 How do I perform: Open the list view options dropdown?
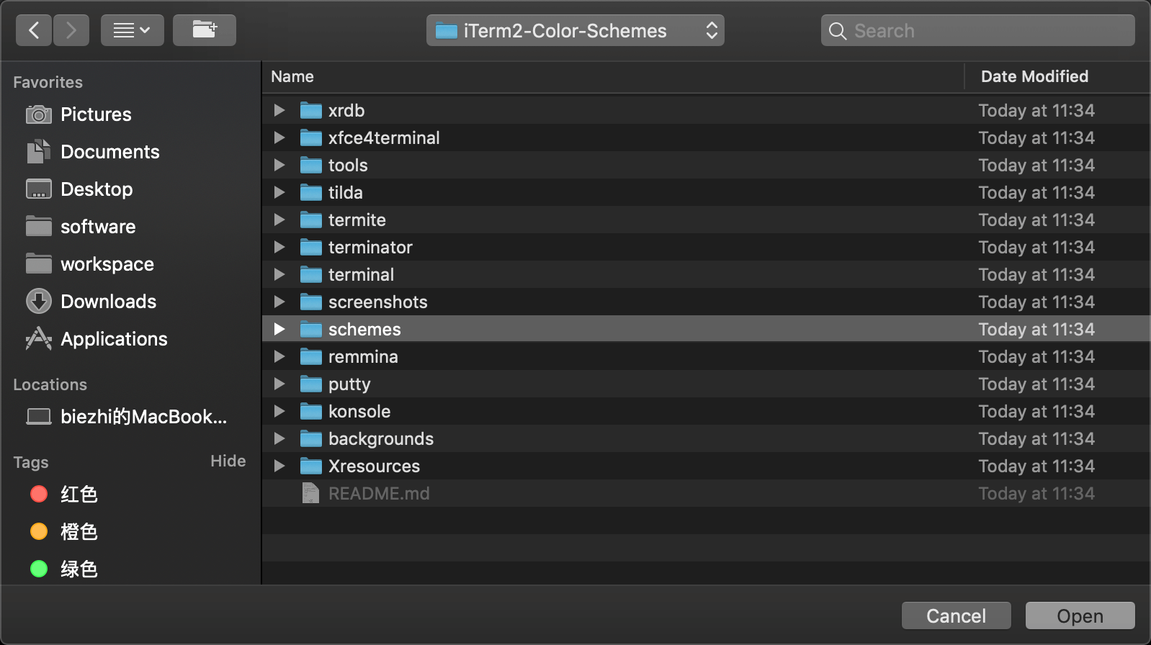[133, 30]
